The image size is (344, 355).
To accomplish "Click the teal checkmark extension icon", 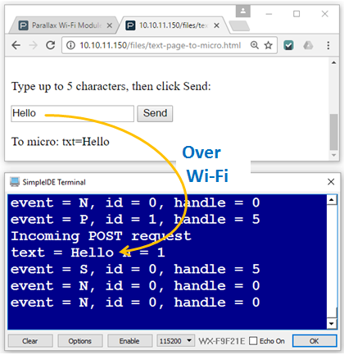I will click(288, 45).
